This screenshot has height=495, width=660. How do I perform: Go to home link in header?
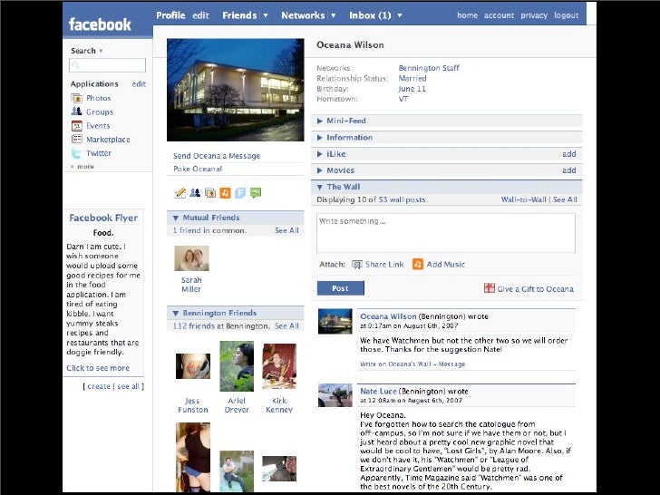click(x=467, y=15)
